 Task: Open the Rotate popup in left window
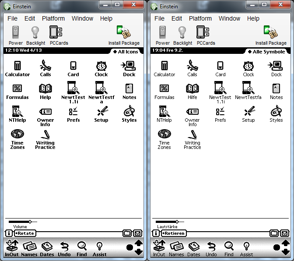pyautogui.click(x=25, y=233)
